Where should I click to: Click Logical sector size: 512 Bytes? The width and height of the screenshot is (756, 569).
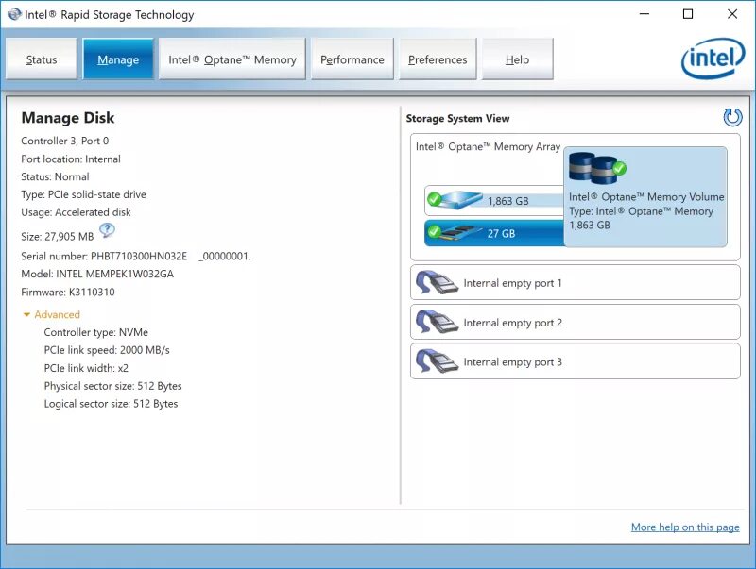coord(111,404)
